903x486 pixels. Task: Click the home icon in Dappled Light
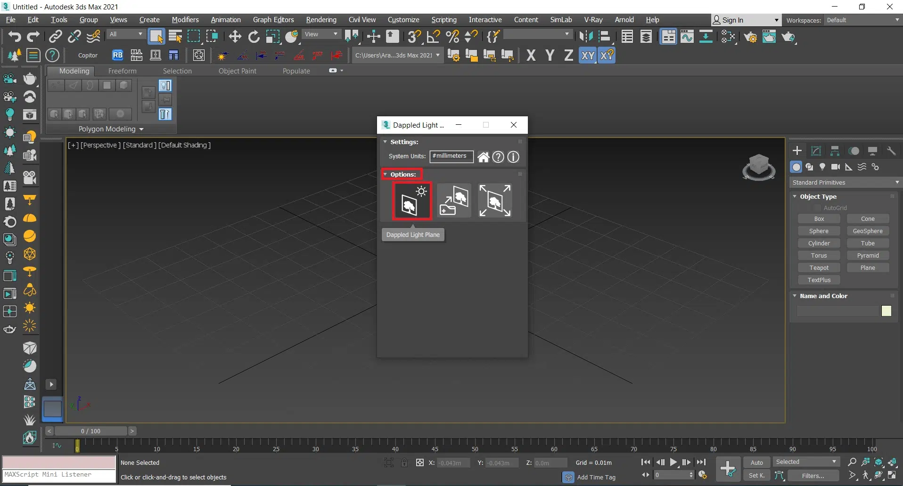click(483, 157)
